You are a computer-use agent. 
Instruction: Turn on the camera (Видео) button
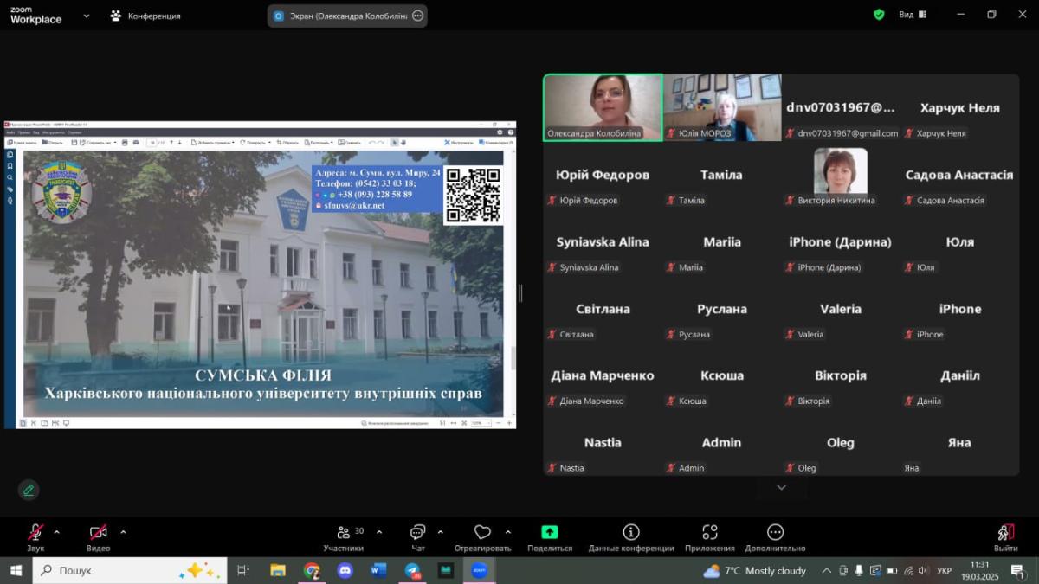click(x=98, y=533)
